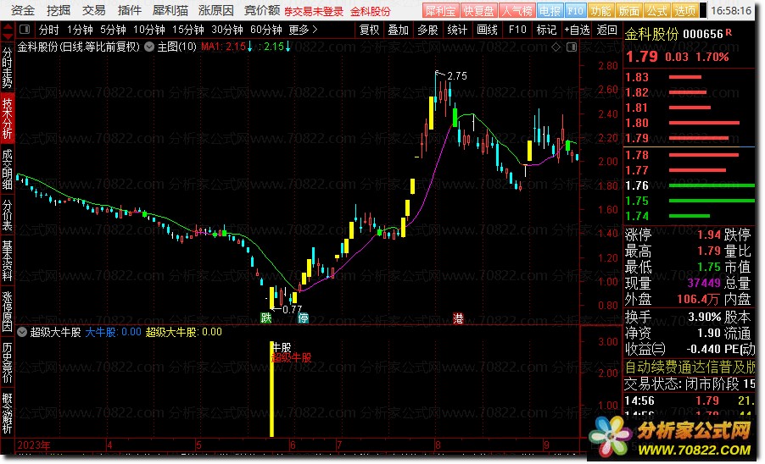Switch to 分时 period
Screen dimensions: 765x464
[x=49, y=30]
